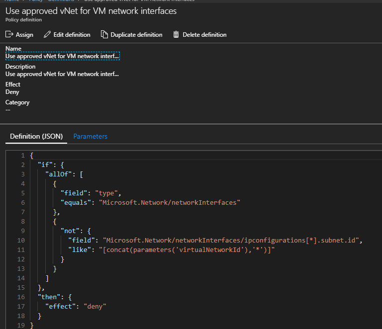Click the Deny effect value

pos(12,92)
